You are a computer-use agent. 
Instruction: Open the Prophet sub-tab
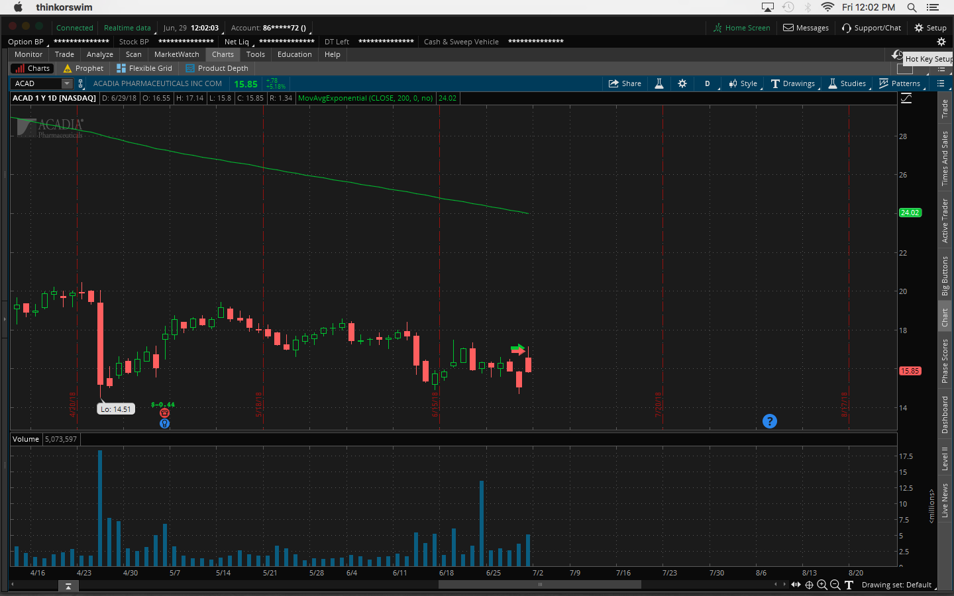click(x=83, y=68)
